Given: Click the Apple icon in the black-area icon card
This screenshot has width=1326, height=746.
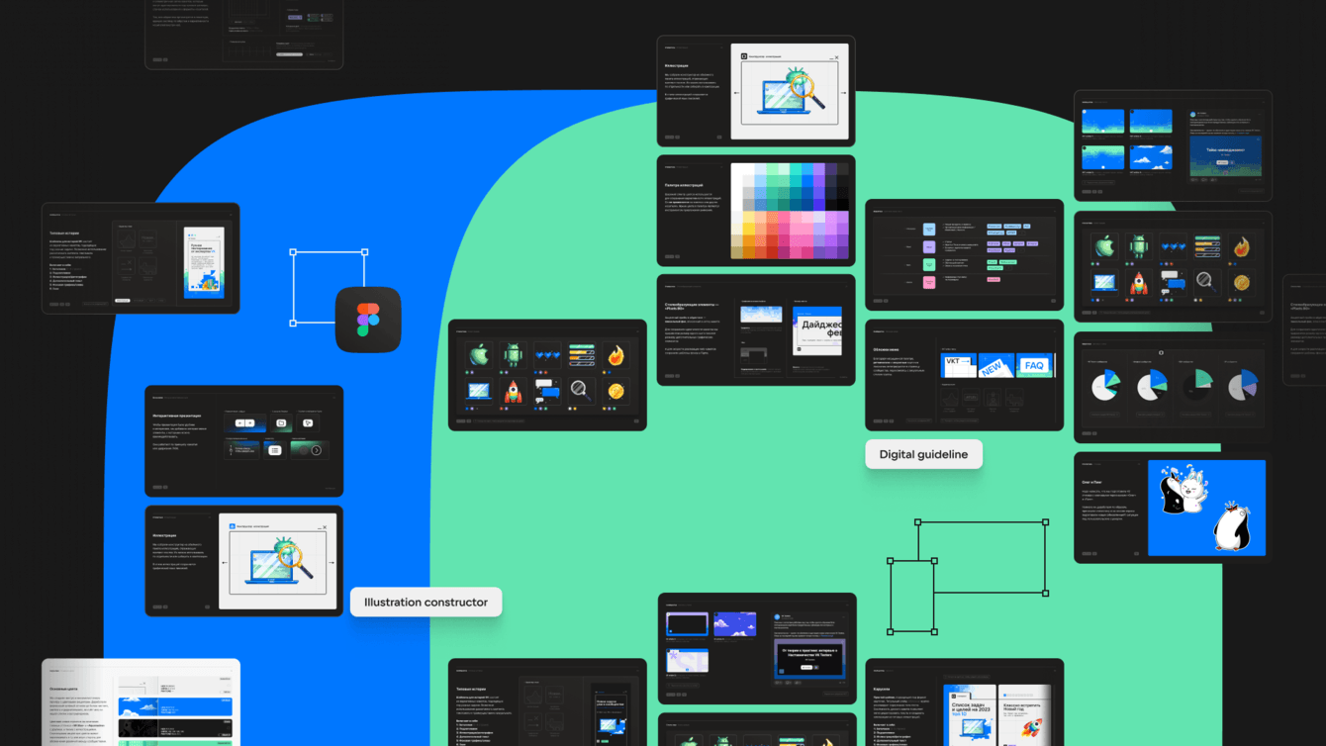Looking at the screenshot, I should coord(1104,247).
